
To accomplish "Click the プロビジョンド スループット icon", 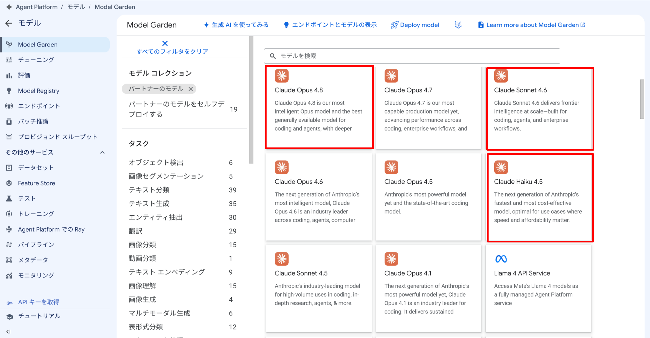I will click(9, 137).
